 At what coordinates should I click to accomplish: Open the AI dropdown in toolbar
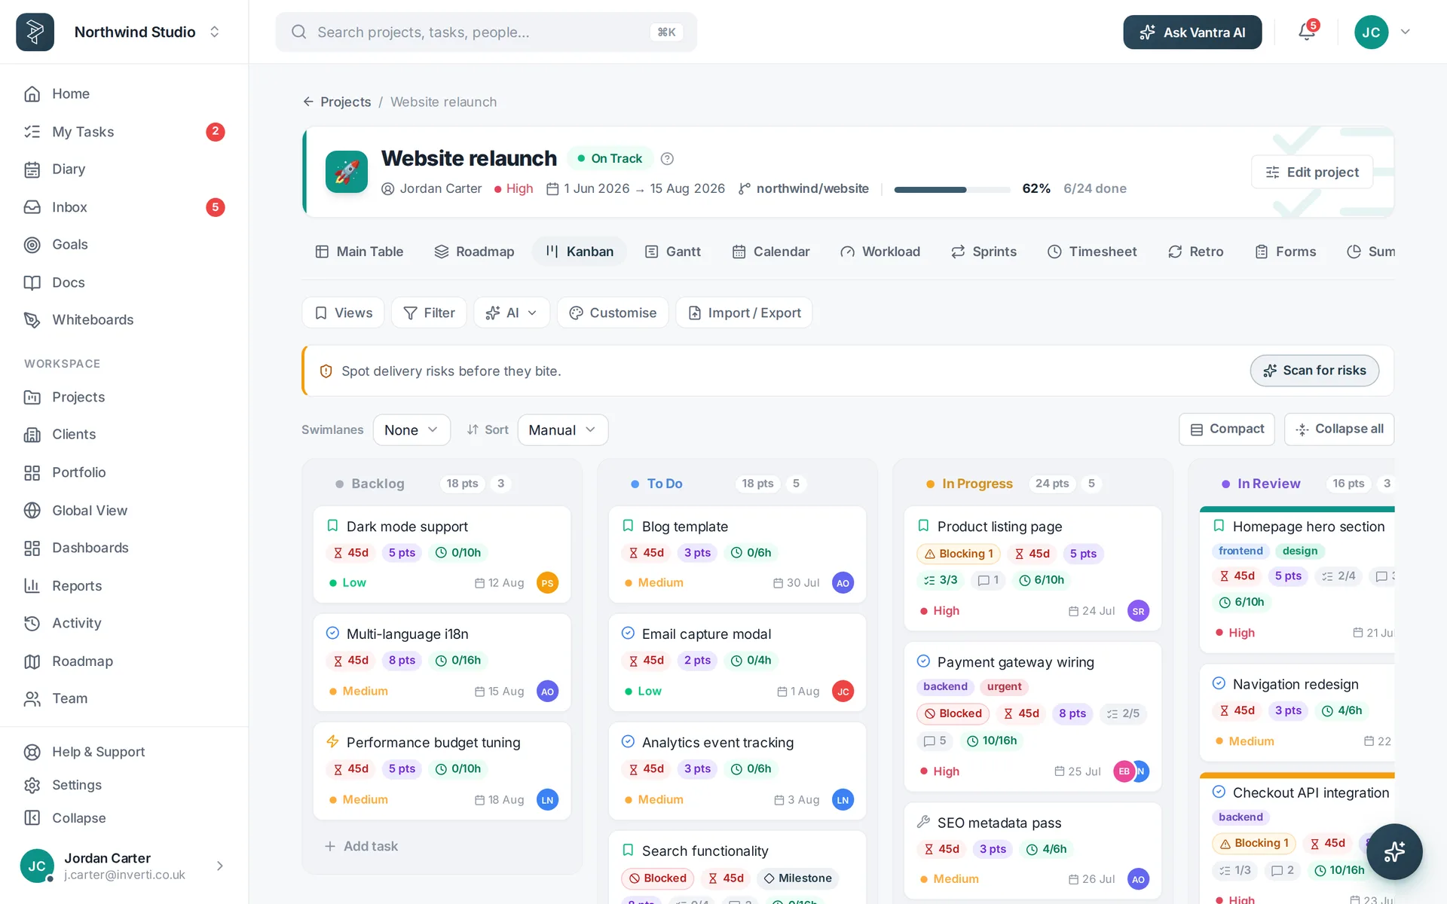(512, 313)
